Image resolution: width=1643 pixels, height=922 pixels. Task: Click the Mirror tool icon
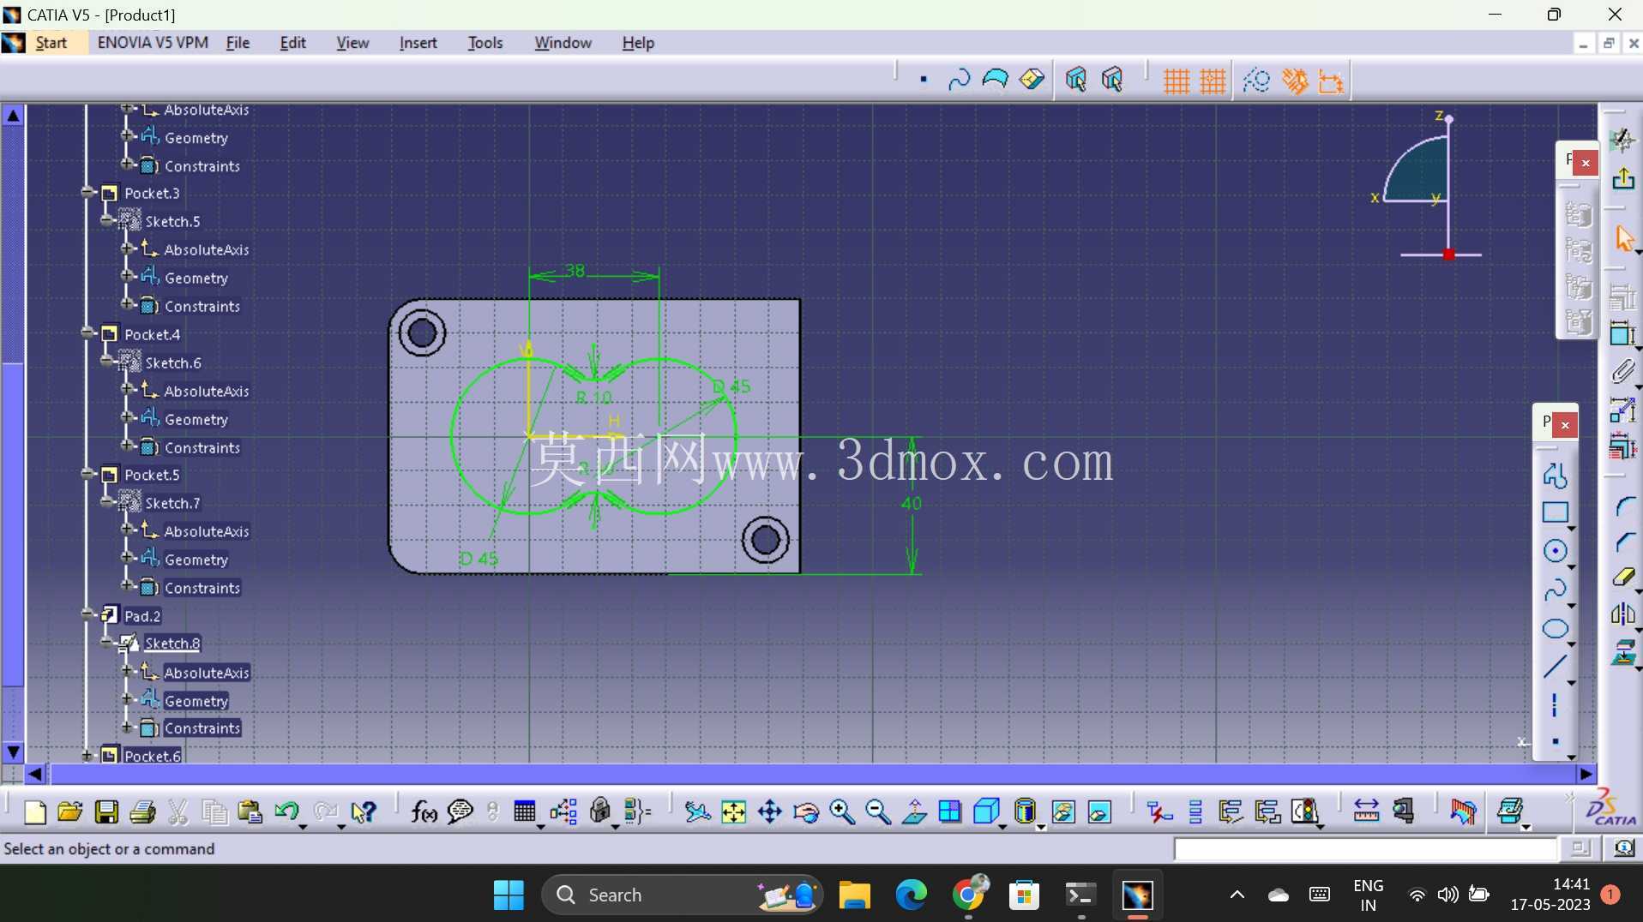(1623, 614)
